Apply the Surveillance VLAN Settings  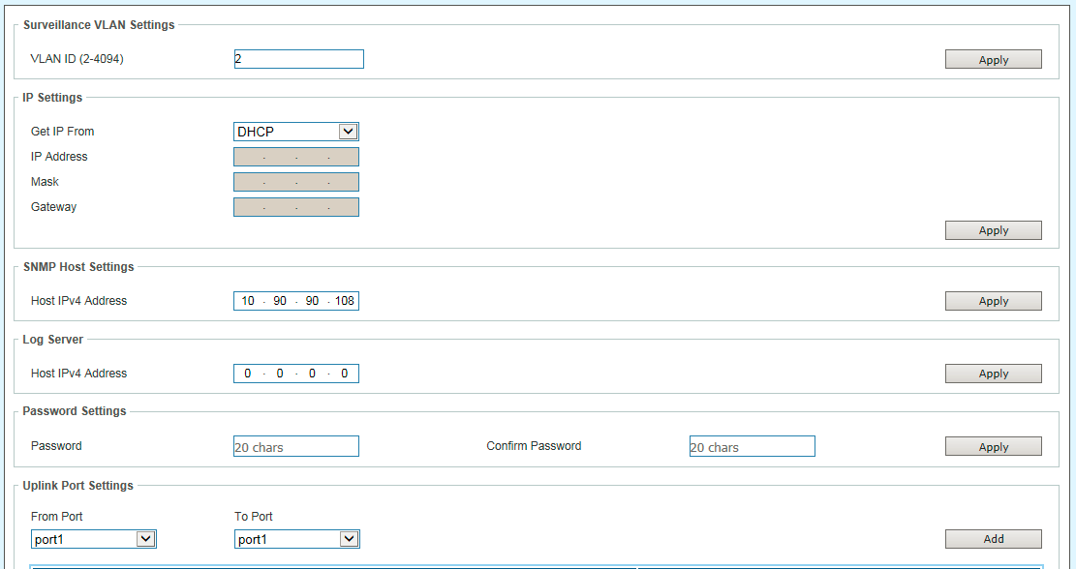(993, 60)
